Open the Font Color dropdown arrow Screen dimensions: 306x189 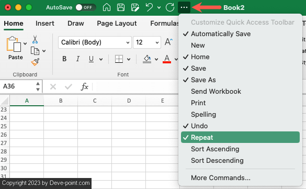(176, 59)
